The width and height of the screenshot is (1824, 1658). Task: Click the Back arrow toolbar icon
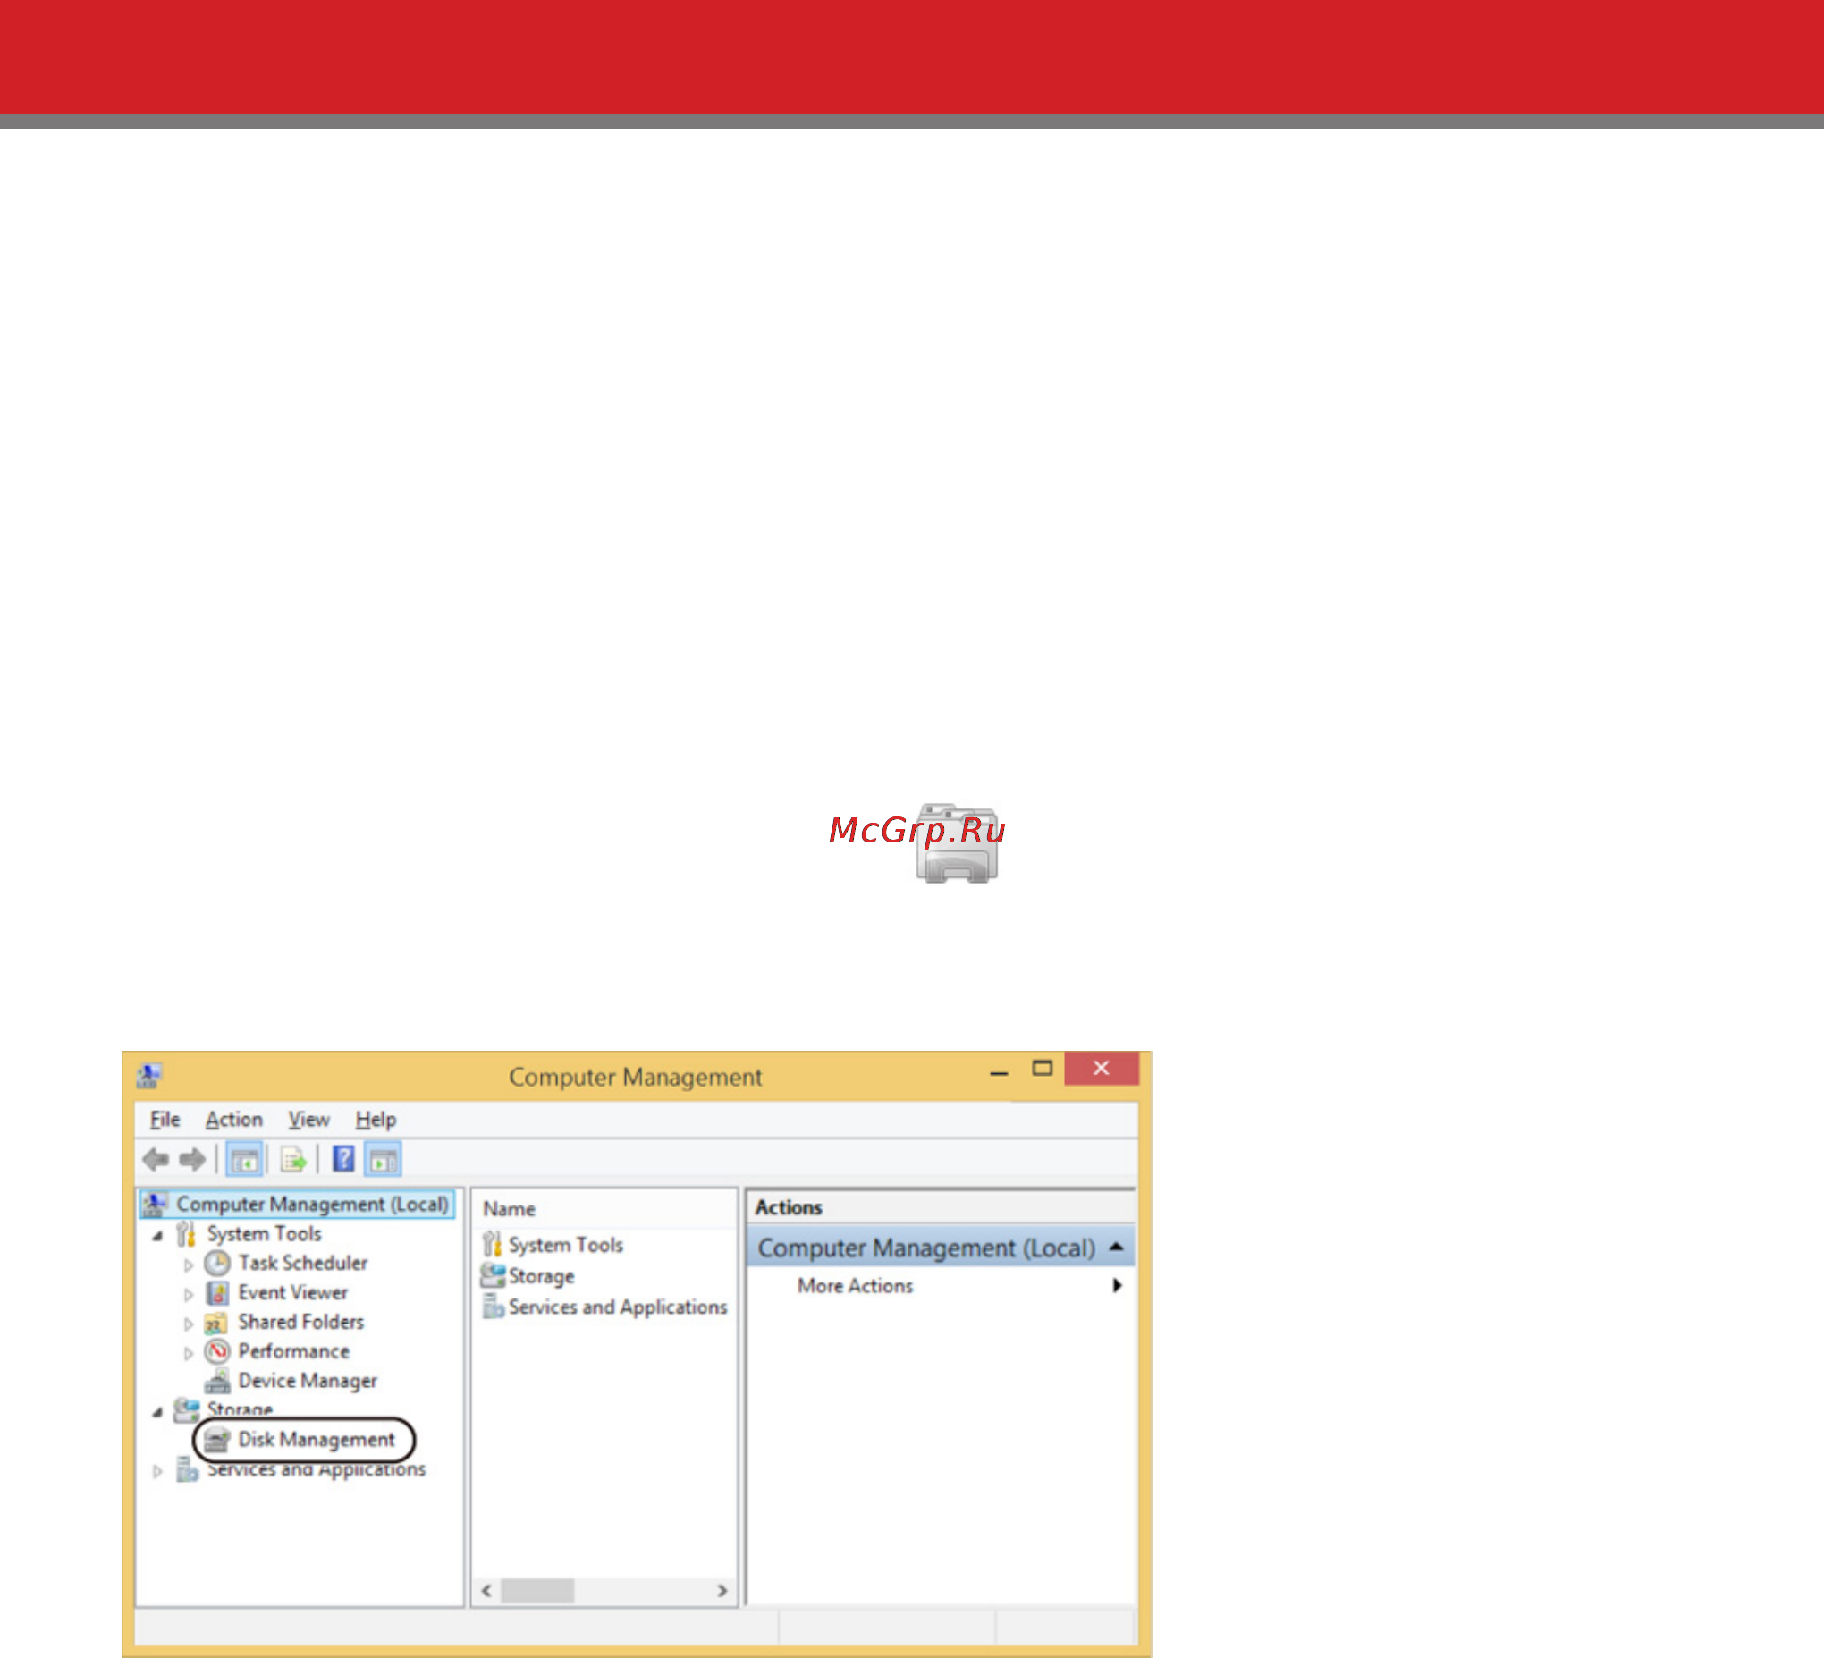click(x=156, y=1159)
